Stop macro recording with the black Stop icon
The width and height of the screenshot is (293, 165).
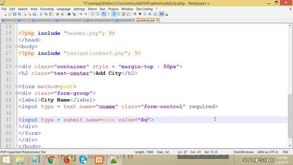point(140,14)
